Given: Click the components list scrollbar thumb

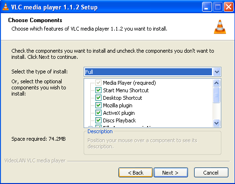Looking at the screenshot, I should tap(217, 95).
